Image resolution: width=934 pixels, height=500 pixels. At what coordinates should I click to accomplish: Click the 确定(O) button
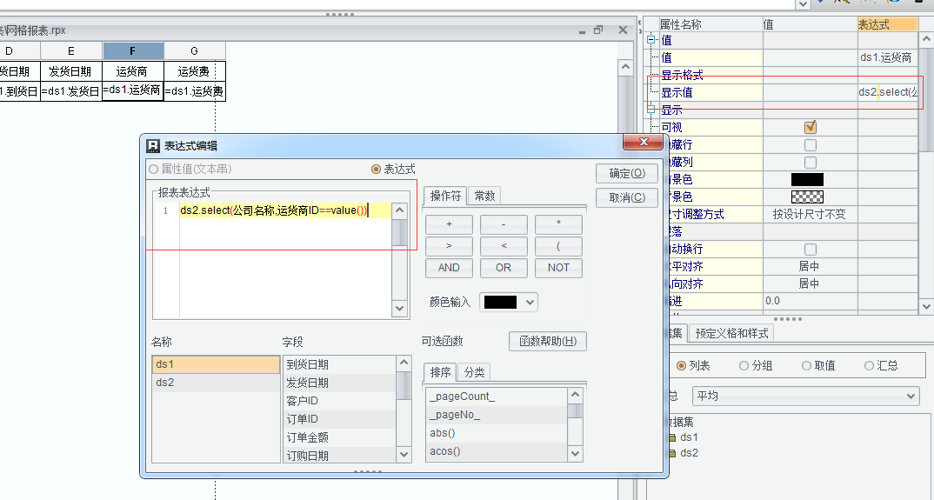tap(627, 173)
